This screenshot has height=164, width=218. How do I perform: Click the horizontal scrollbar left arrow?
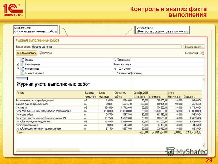pos(18,150)
